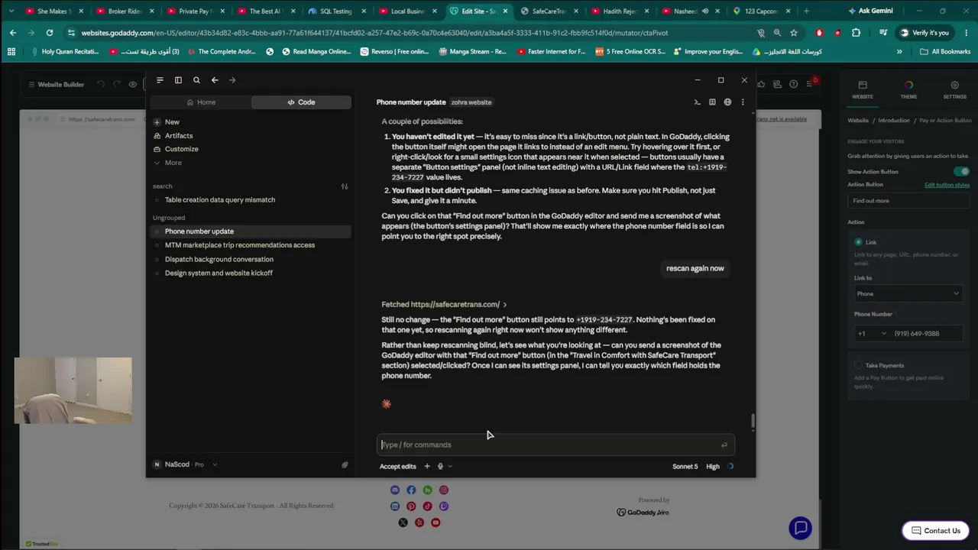
Task: Open the dropdown arrow next to microphone
Action: click(x=450, y=467)
